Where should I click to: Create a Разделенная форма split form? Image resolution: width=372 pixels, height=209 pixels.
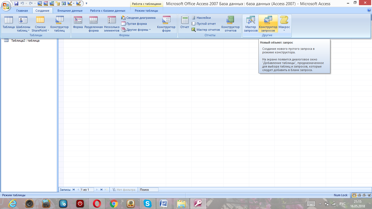click(x=93, y=24)
